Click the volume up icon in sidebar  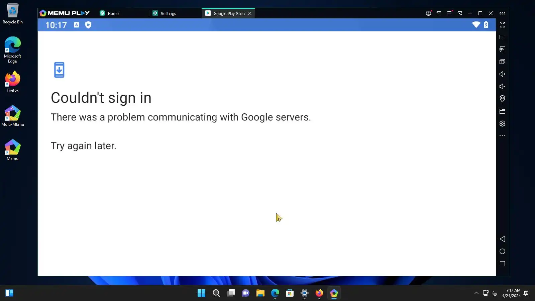point(502,74)
